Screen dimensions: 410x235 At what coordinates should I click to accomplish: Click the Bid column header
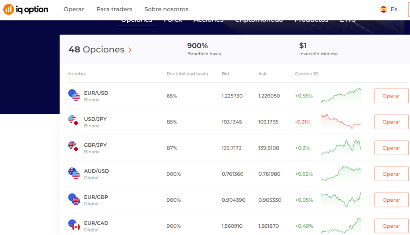pos(225,74)
